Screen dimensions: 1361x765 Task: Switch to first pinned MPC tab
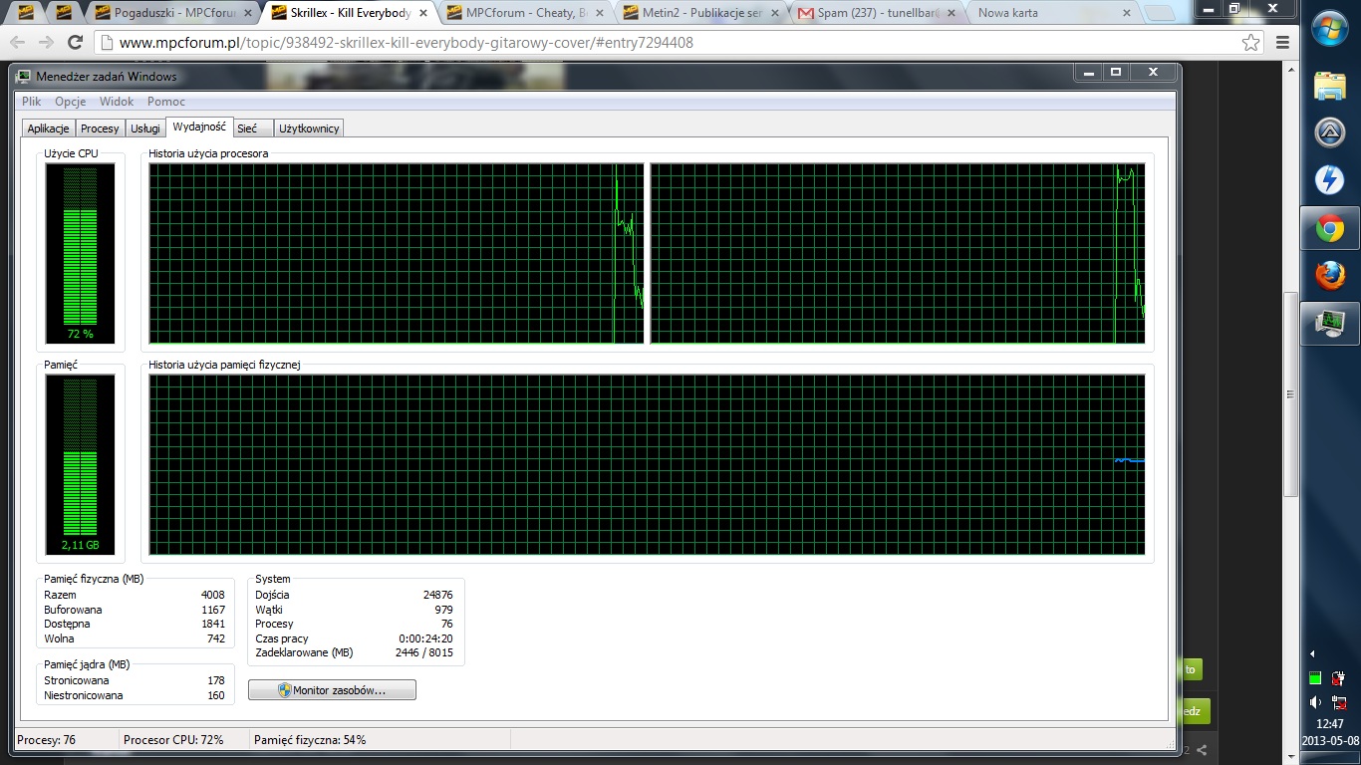pos(28,13)
